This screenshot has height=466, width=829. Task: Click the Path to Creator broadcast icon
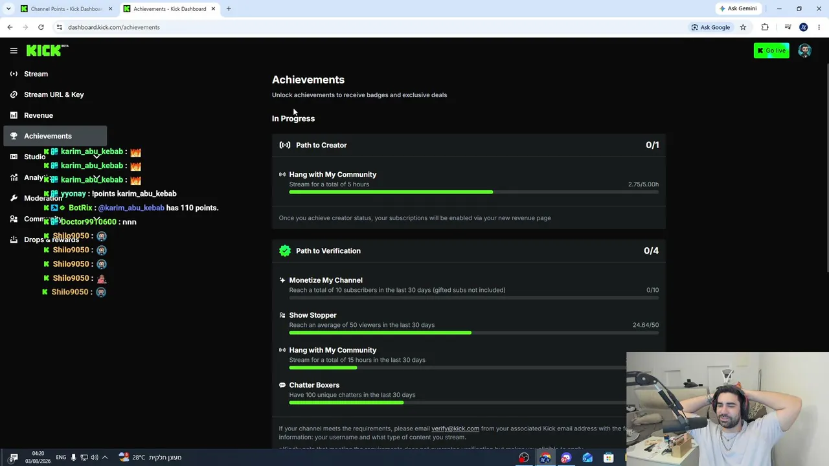(x=285, y=145)
